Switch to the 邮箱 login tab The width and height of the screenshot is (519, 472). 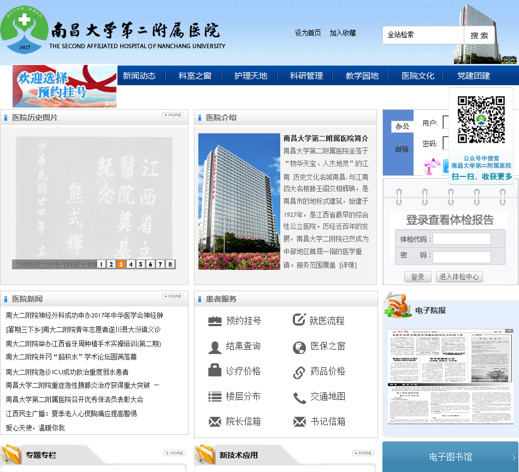402,149
